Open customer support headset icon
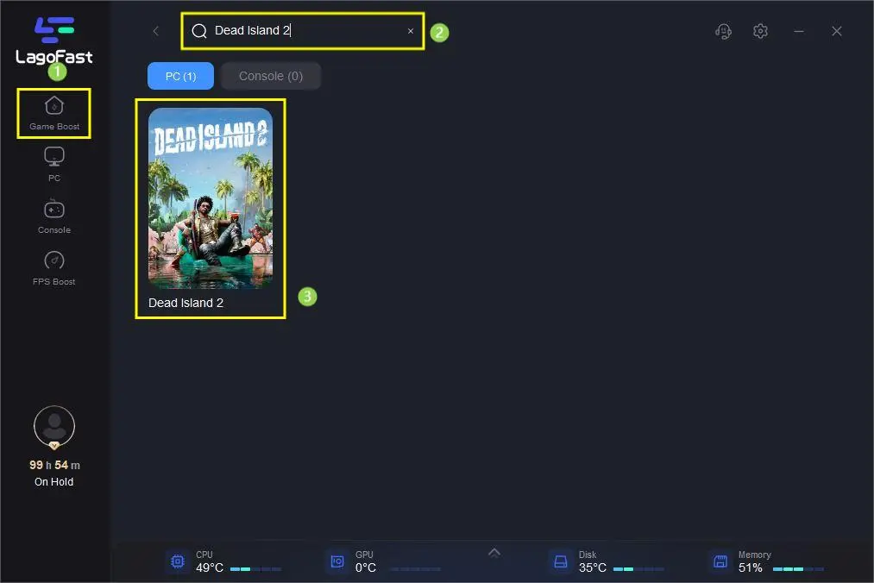 point(724,31)
